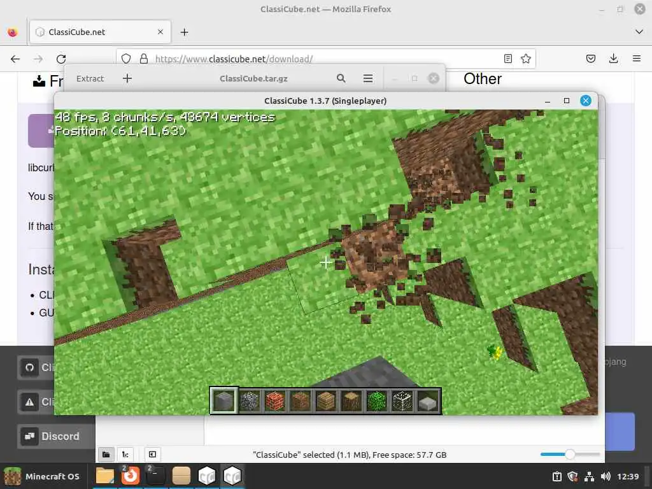This screenshot has width=652, height=489.
Task: Open a new Firefox tab
Action: click(x=184, y=32)
